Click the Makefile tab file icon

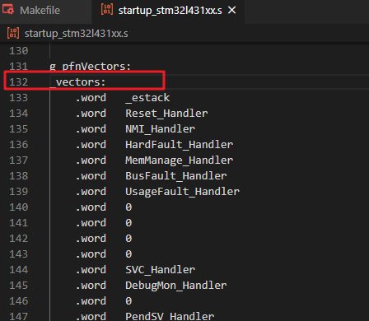8,10
